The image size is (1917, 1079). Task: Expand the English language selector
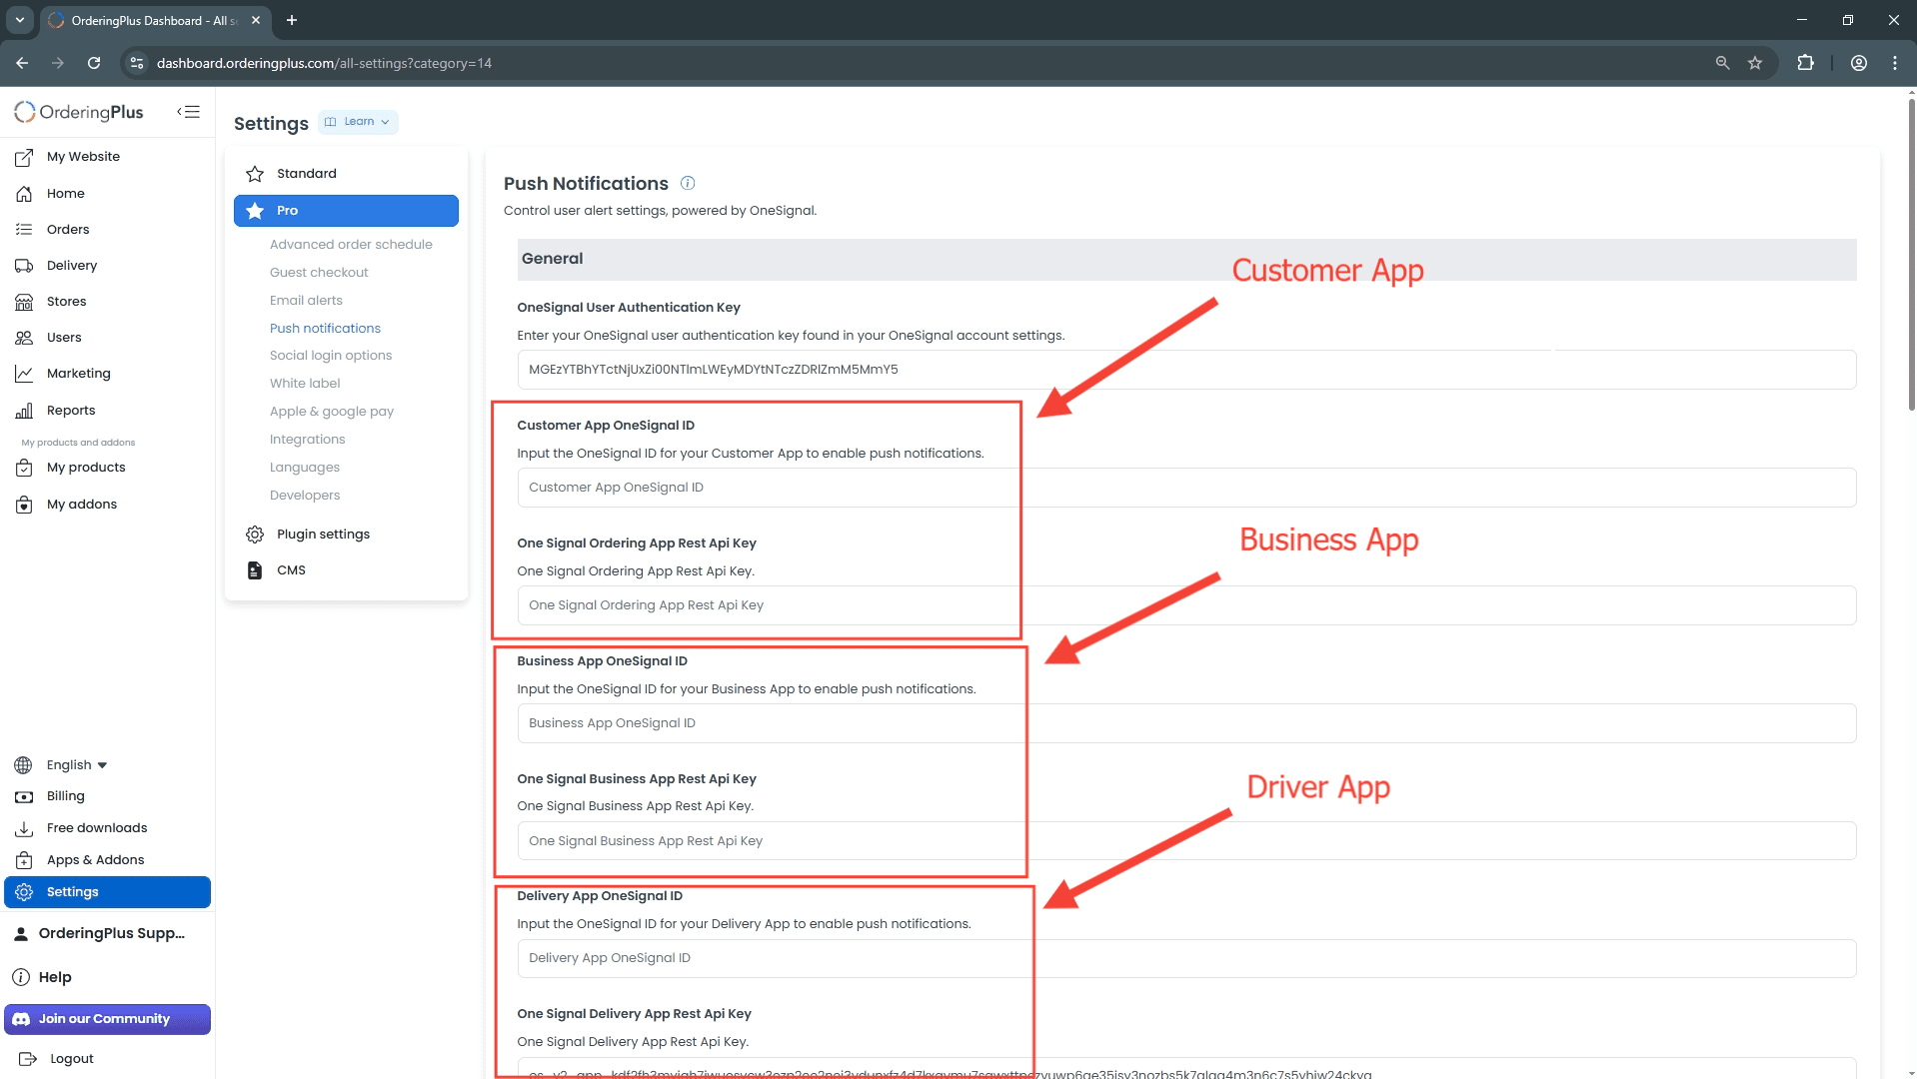77,765
